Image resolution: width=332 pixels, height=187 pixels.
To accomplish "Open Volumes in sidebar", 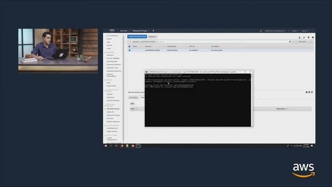I will pos(109,94).
